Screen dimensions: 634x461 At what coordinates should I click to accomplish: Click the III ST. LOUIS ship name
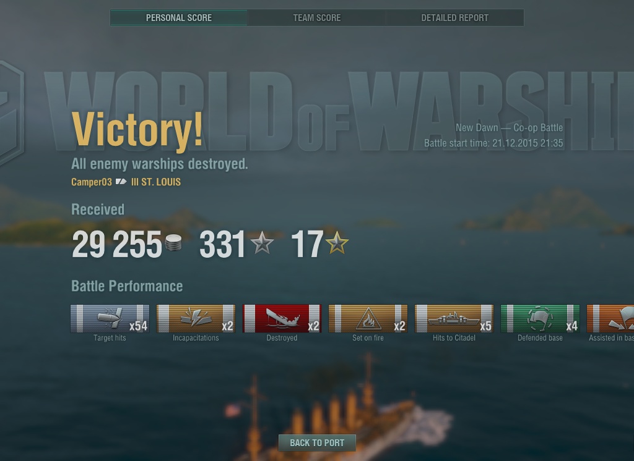(155, 182)
